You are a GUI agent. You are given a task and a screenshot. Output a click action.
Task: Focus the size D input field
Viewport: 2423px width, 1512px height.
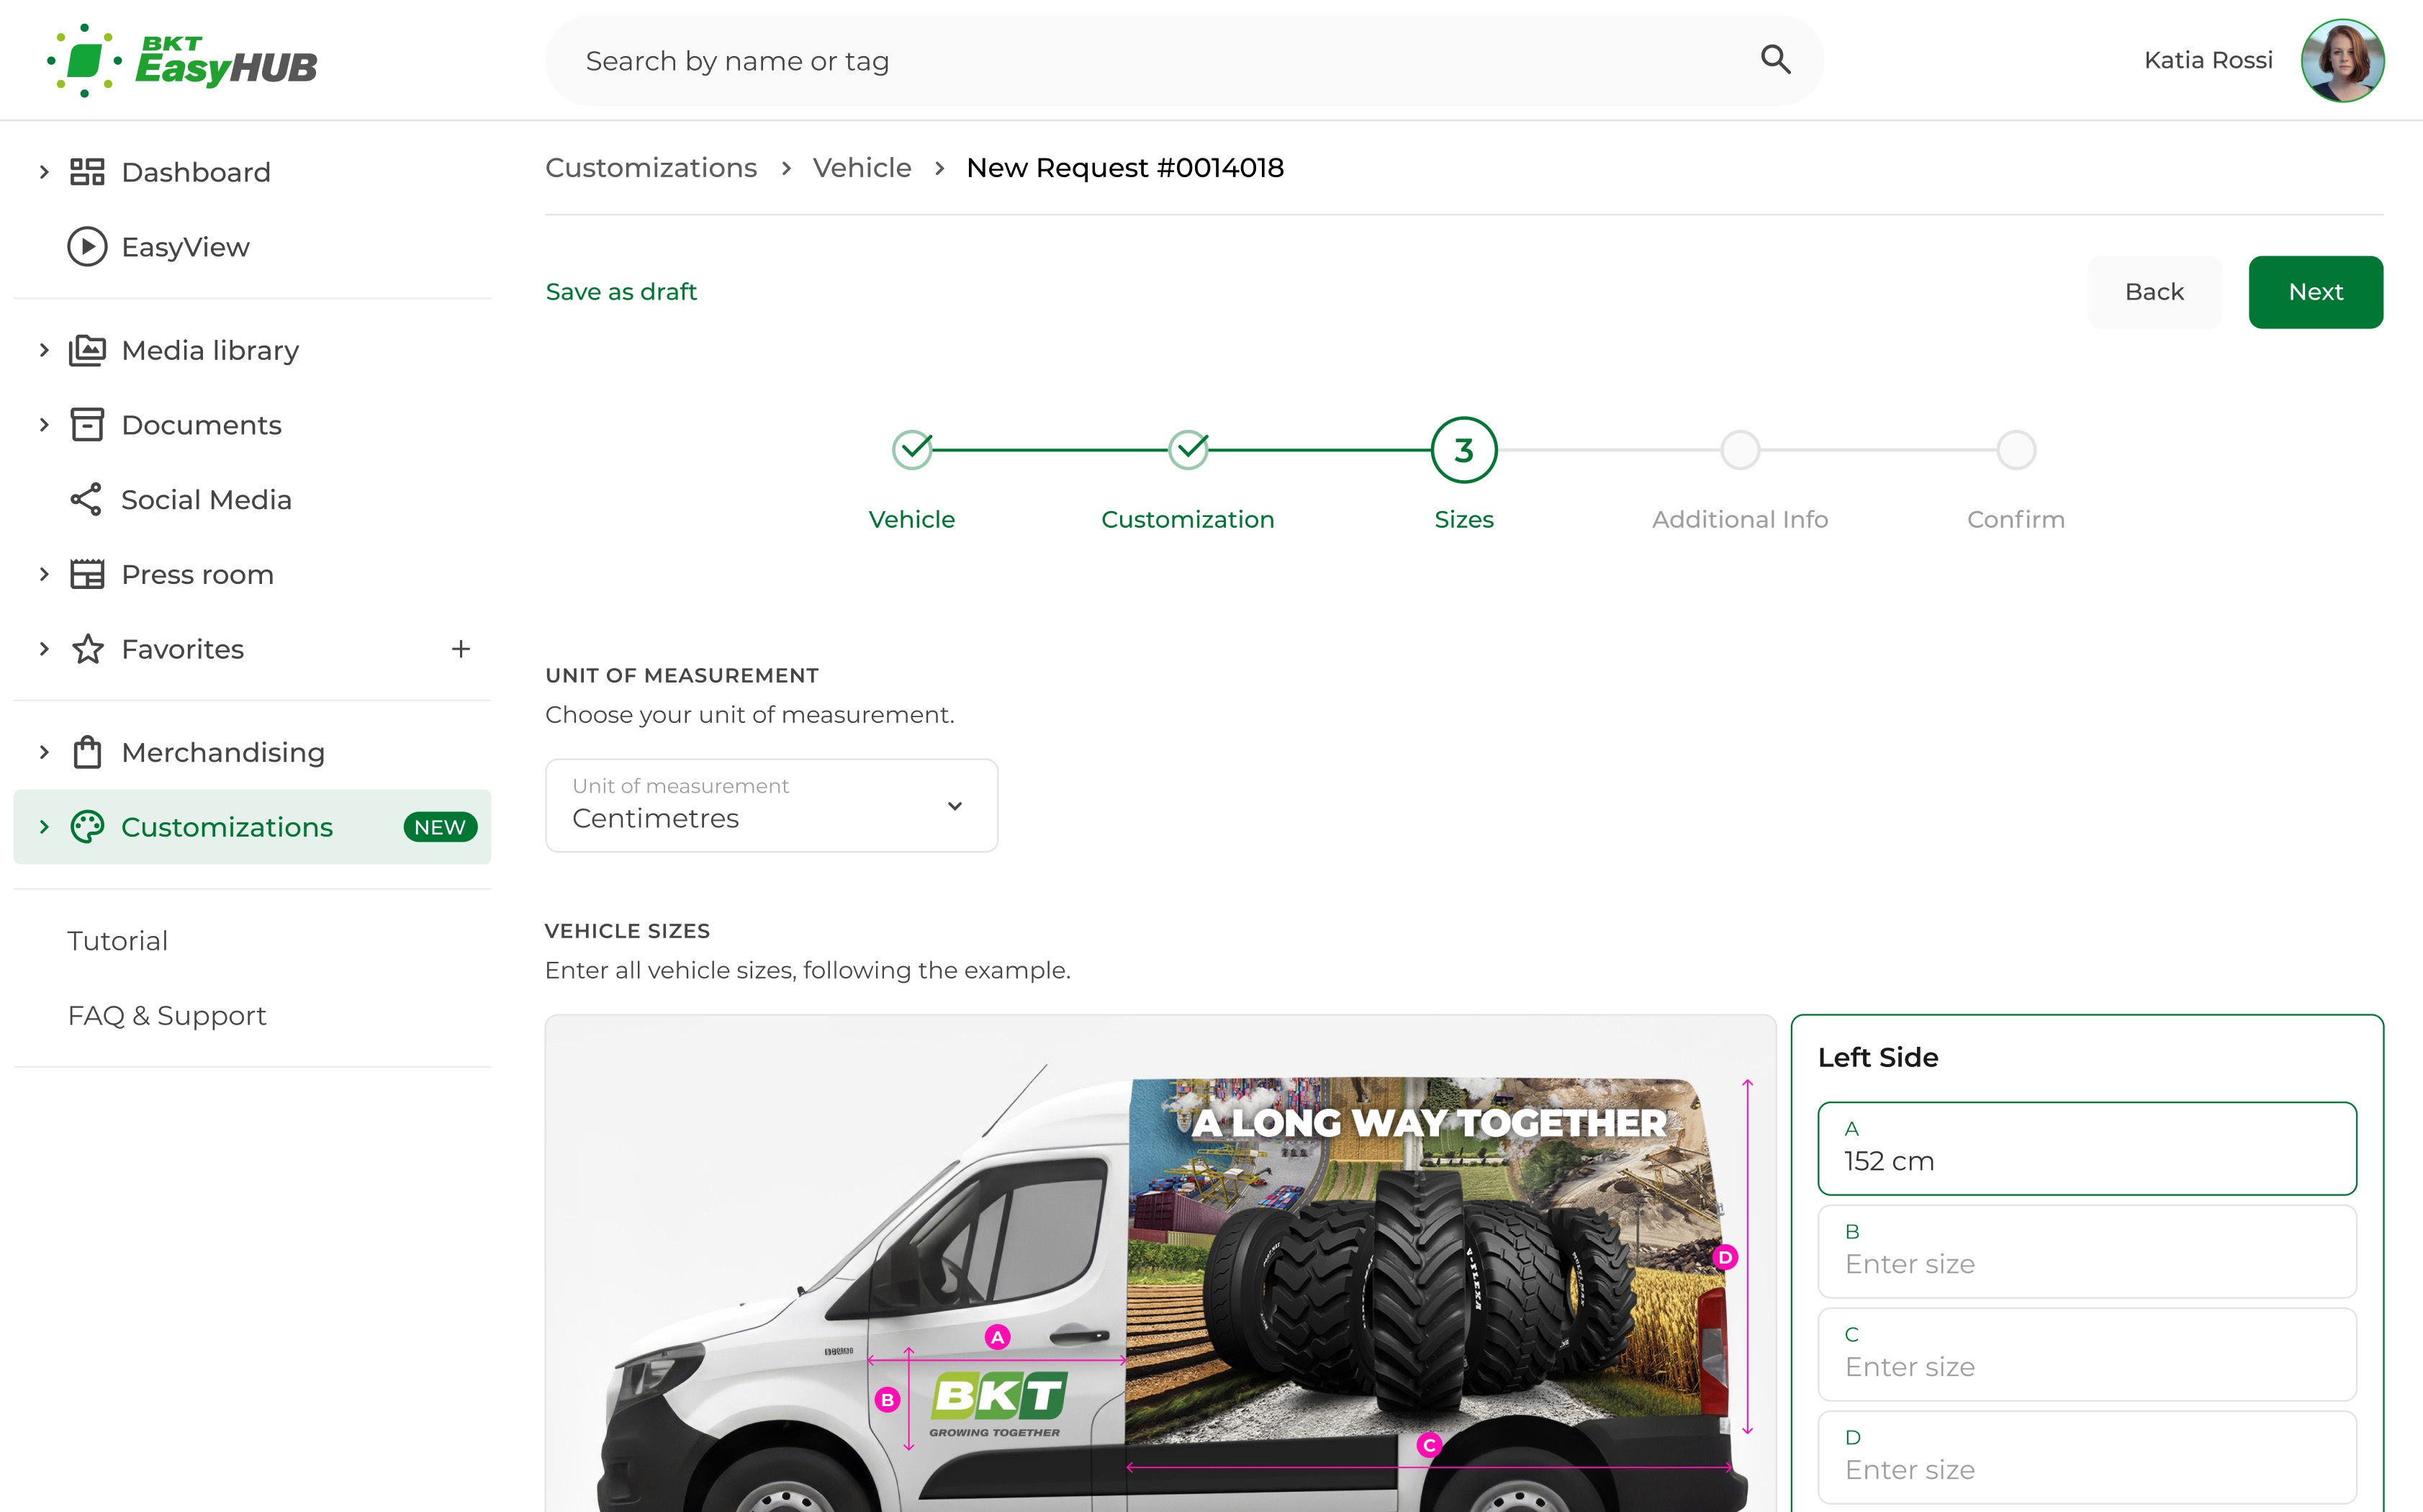[2087, 1457]
